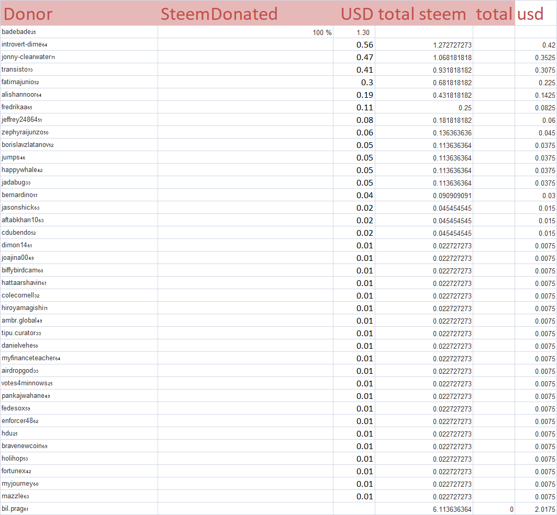The width and height of the screenshot is (557, 515).
Task: Click the bil.prag donor cell
Action: (x=79, y=509)
